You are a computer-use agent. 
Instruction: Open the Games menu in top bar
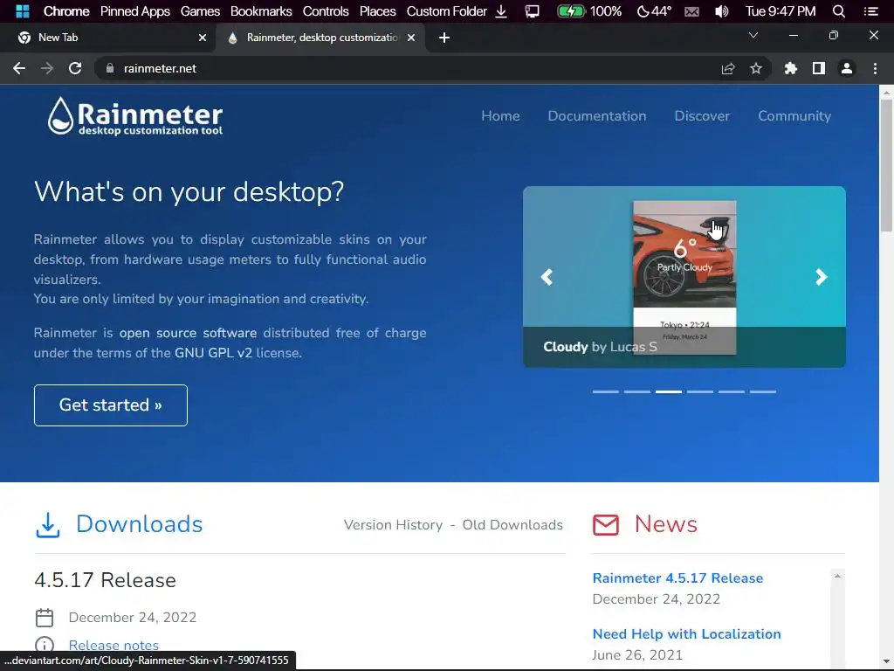coord(200,10)
